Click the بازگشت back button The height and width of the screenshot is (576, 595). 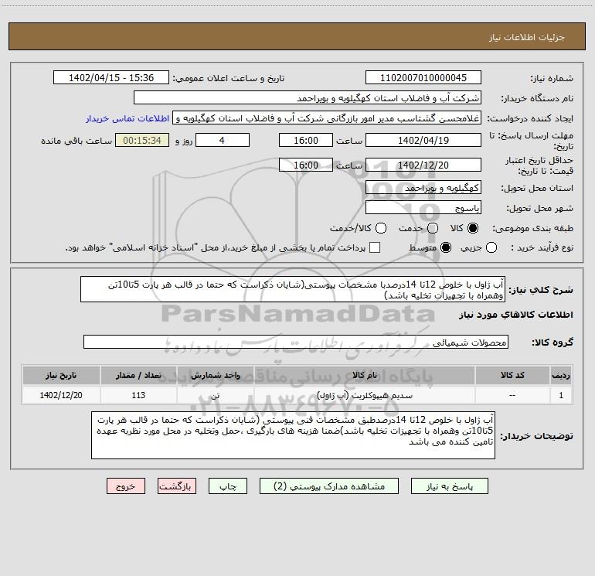[177, 486]
